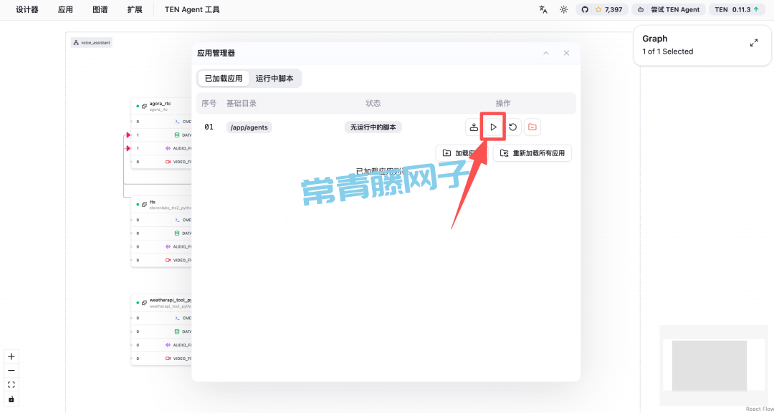
Task: Click the React Flow attribution link
Action: (x=759, y=409)
